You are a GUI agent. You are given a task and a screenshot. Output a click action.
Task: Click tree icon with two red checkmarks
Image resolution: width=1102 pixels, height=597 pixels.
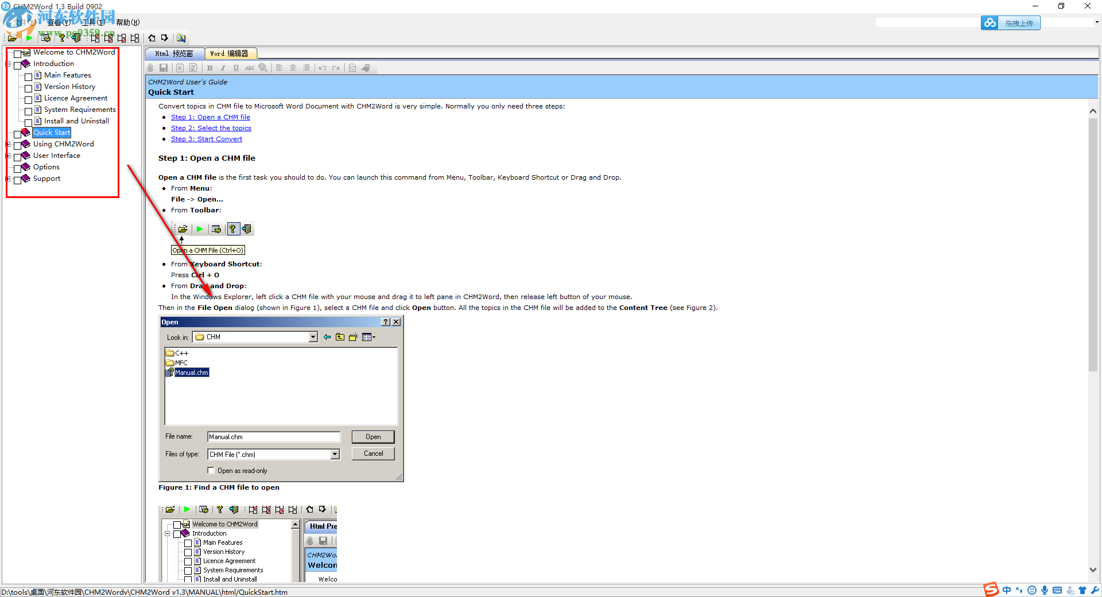(108, 38)
